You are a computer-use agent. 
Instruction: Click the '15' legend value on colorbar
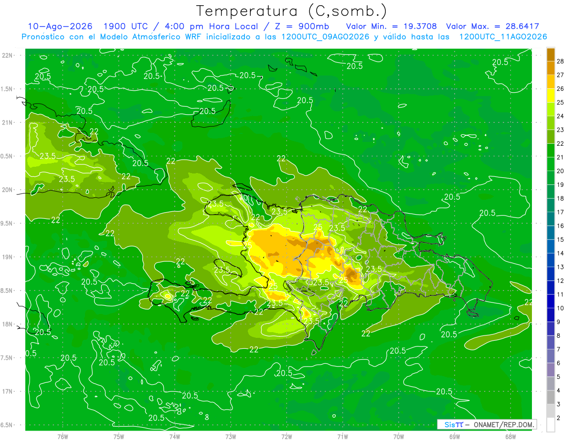560,239
